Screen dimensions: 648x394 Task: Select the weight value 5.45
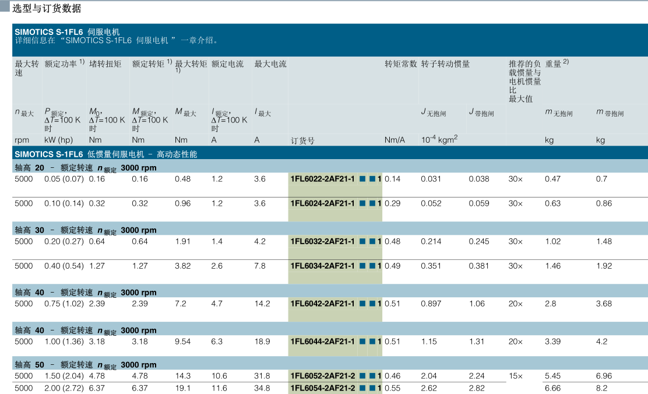pos(552,376)
